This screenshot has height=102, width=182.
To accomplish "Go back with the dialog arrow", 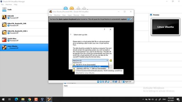I will pyautogui.click(x=71, y=35).
